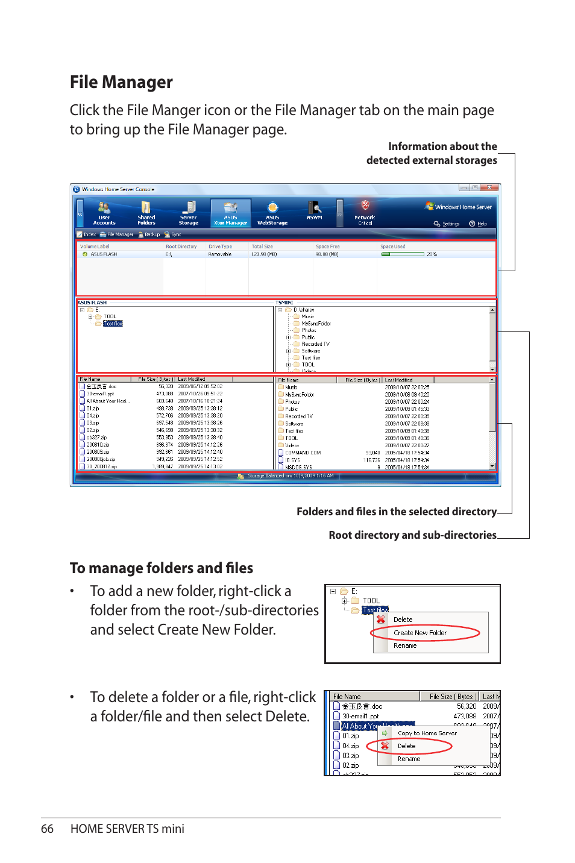Expand the TOOL folder in D:\shares tree
The image size is (575, 863).
(x=288, y=365)
